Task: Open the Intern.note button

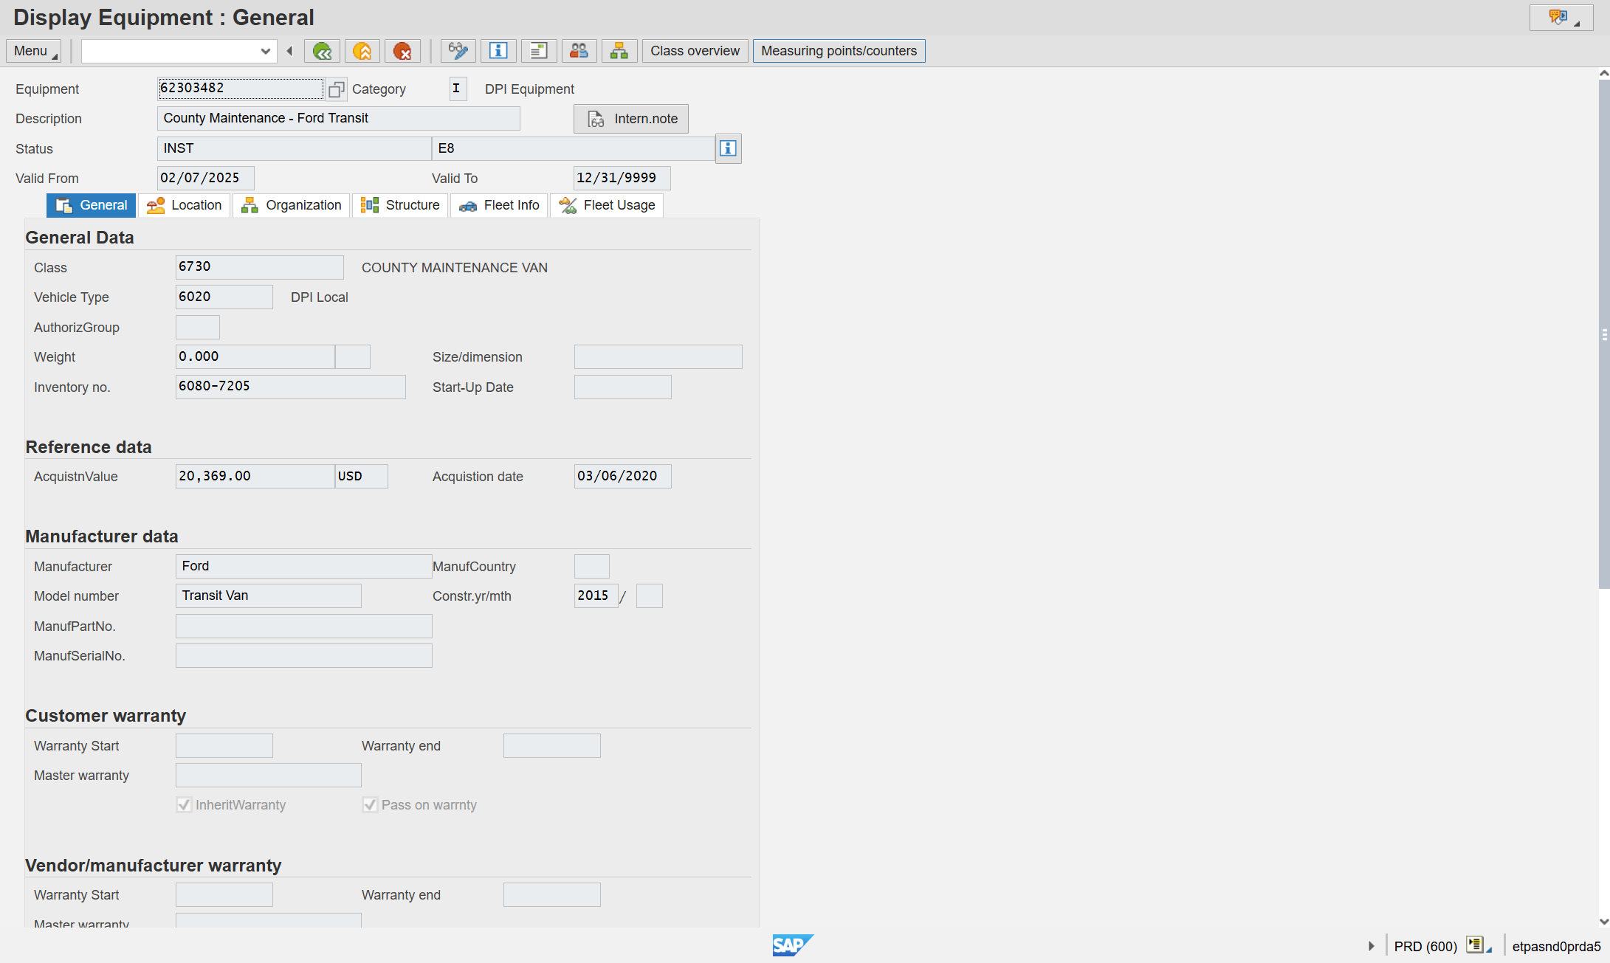Action: tap(631, 119)
